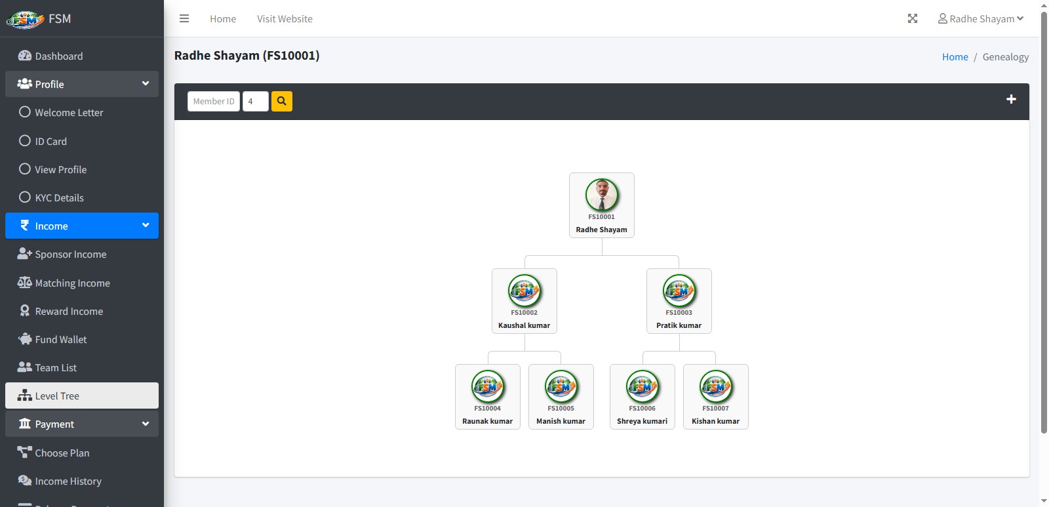Select Kaushal kumar FS10002 node
This screenshot has height=507, width=1049.
pyautogui.click(x=524, y=301)
